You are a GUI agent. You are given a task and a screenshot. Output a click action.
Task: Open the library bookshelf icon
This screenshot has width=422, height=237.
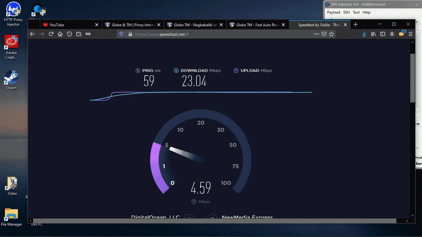(373, 34)
